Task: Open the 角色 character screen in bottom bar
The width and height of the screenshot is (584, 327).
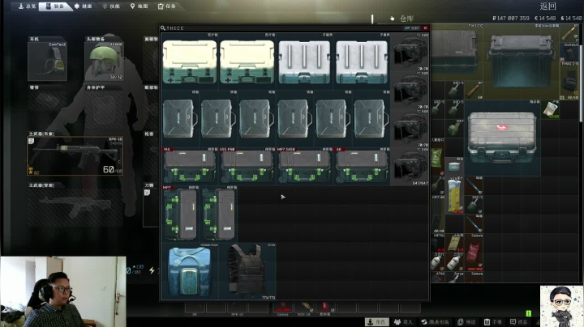Action: pos(377,322)
